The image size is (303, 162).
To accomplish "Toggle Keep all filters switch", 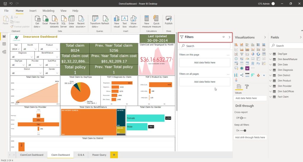I will pyautogui.click(x=243, y=130).
